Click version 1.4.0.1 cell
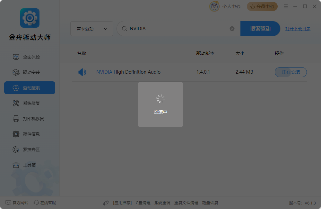The image size is (321, 209). click(x=203, y=72)
